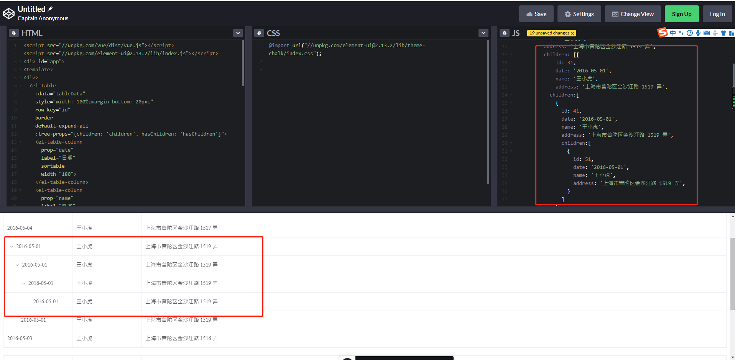
Task: Collapse the top-level 2016-05-01 tree row
Action: point(11,247)
